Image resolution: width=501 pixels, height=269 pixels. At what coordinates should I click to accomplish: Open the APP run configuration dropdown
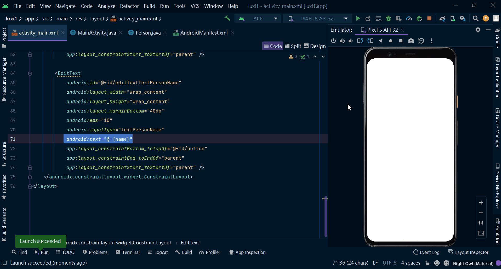(258, 18)
